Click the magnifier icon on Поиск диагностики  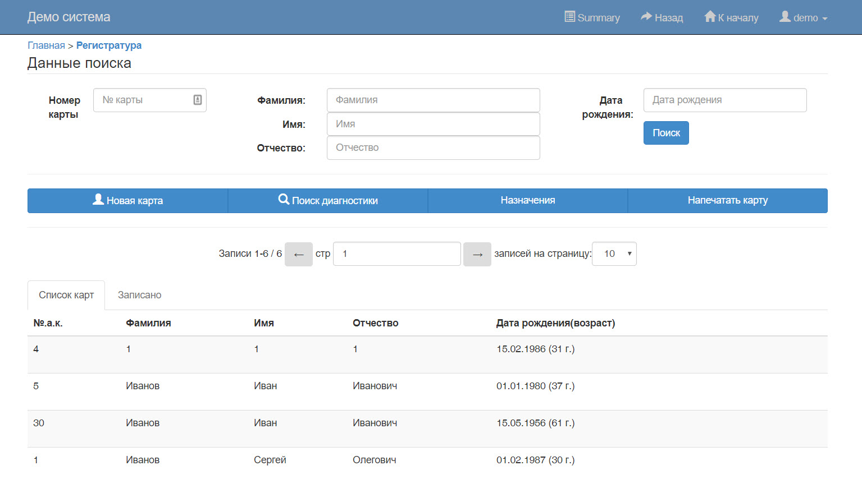coord(284,200)
